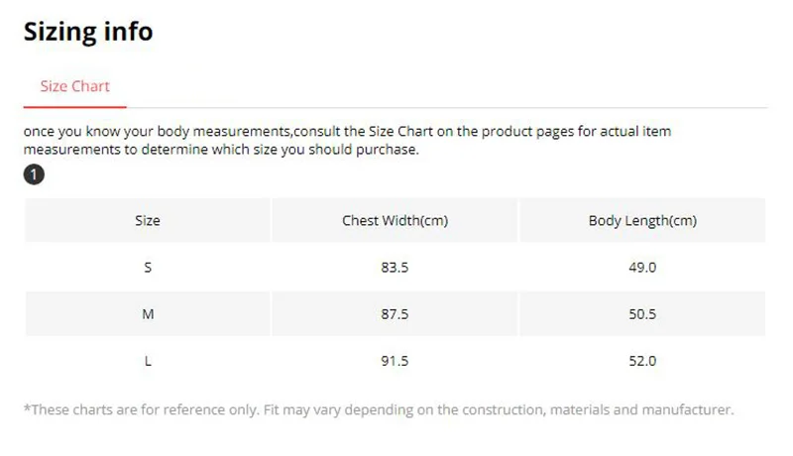Click the 83.5 chest width value
The width and height of the screenshot is (793, 456).
click(x=395, y=268)
